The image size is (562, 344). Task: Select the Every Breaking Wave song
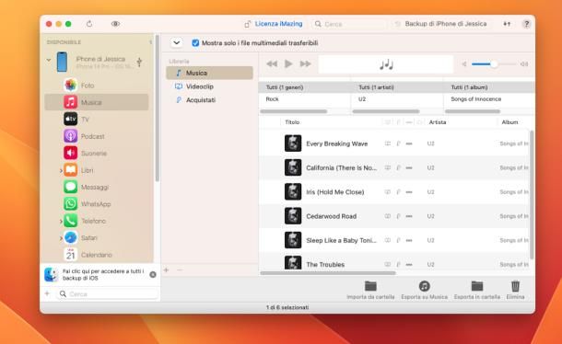[x=393, y=143]
